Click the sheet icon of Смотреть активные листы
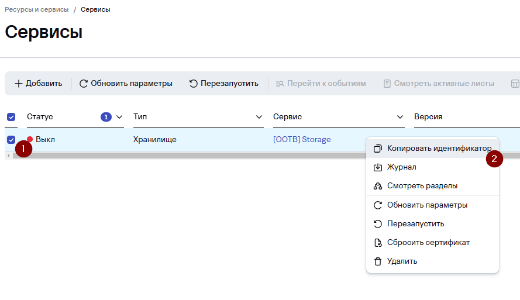This screenshot has height=300, width=520. coord(387,84)
